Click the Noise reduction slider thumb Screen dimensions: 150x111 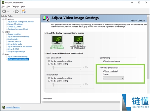click(x=53, y=84)
